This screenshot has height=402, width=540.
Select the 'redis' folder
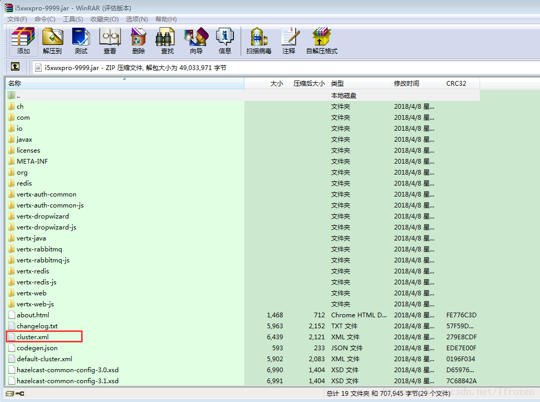[x=20, y=183]
